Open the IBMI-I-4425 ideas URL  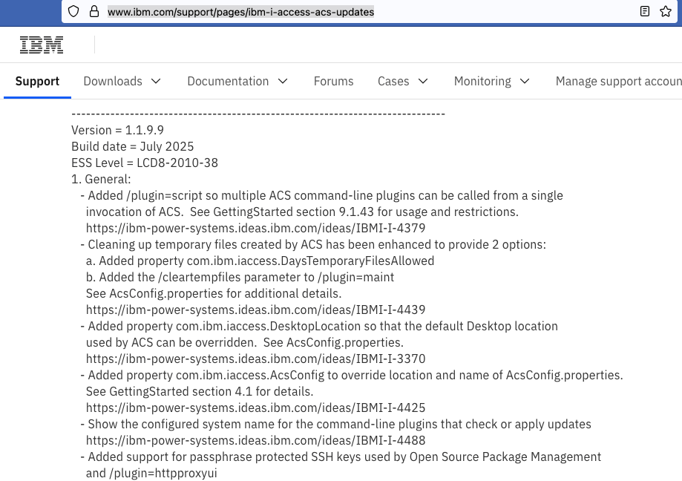coord(255,408)
